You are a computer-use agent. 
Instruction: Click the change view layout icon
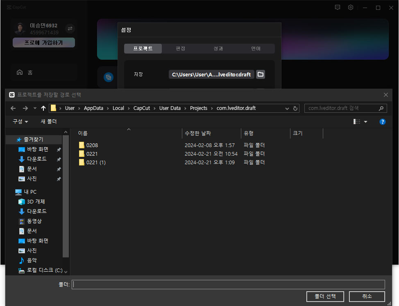point(357,122)
